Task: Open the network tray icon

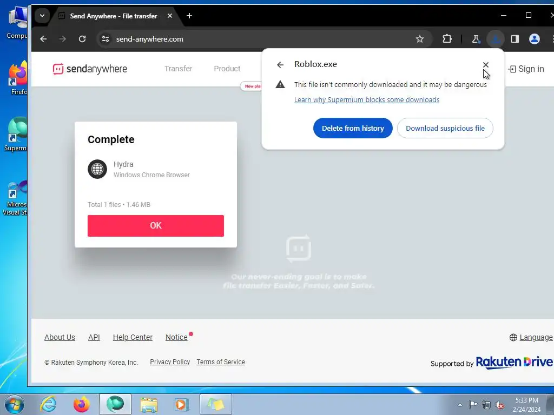Action: pyautogui.click(x=486, y=405)
